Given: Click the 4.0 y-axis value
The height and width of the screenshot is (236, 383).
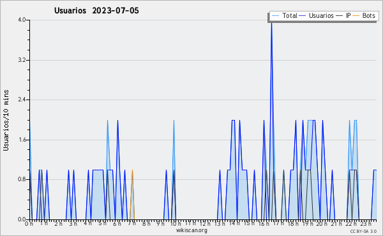Looking at the screenshot, I should tap(22, 20).
